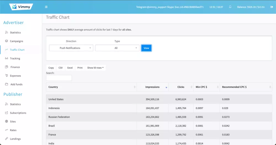Viewport: 276px width, 145px height.
Task: Click the United States row
Action: [159, 99]
